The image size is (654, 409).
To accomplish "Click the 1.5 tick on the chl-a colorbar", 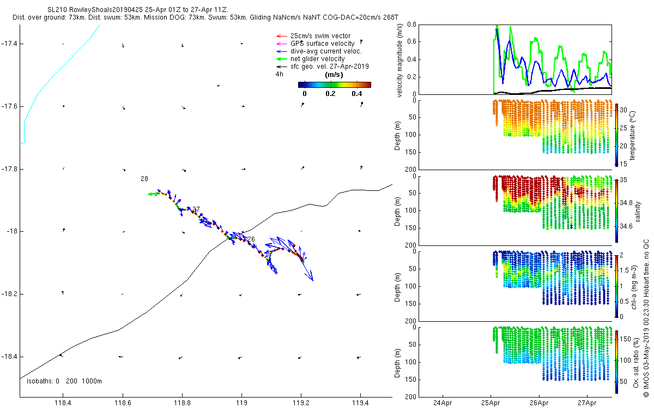I will click(x=625, y=270).
